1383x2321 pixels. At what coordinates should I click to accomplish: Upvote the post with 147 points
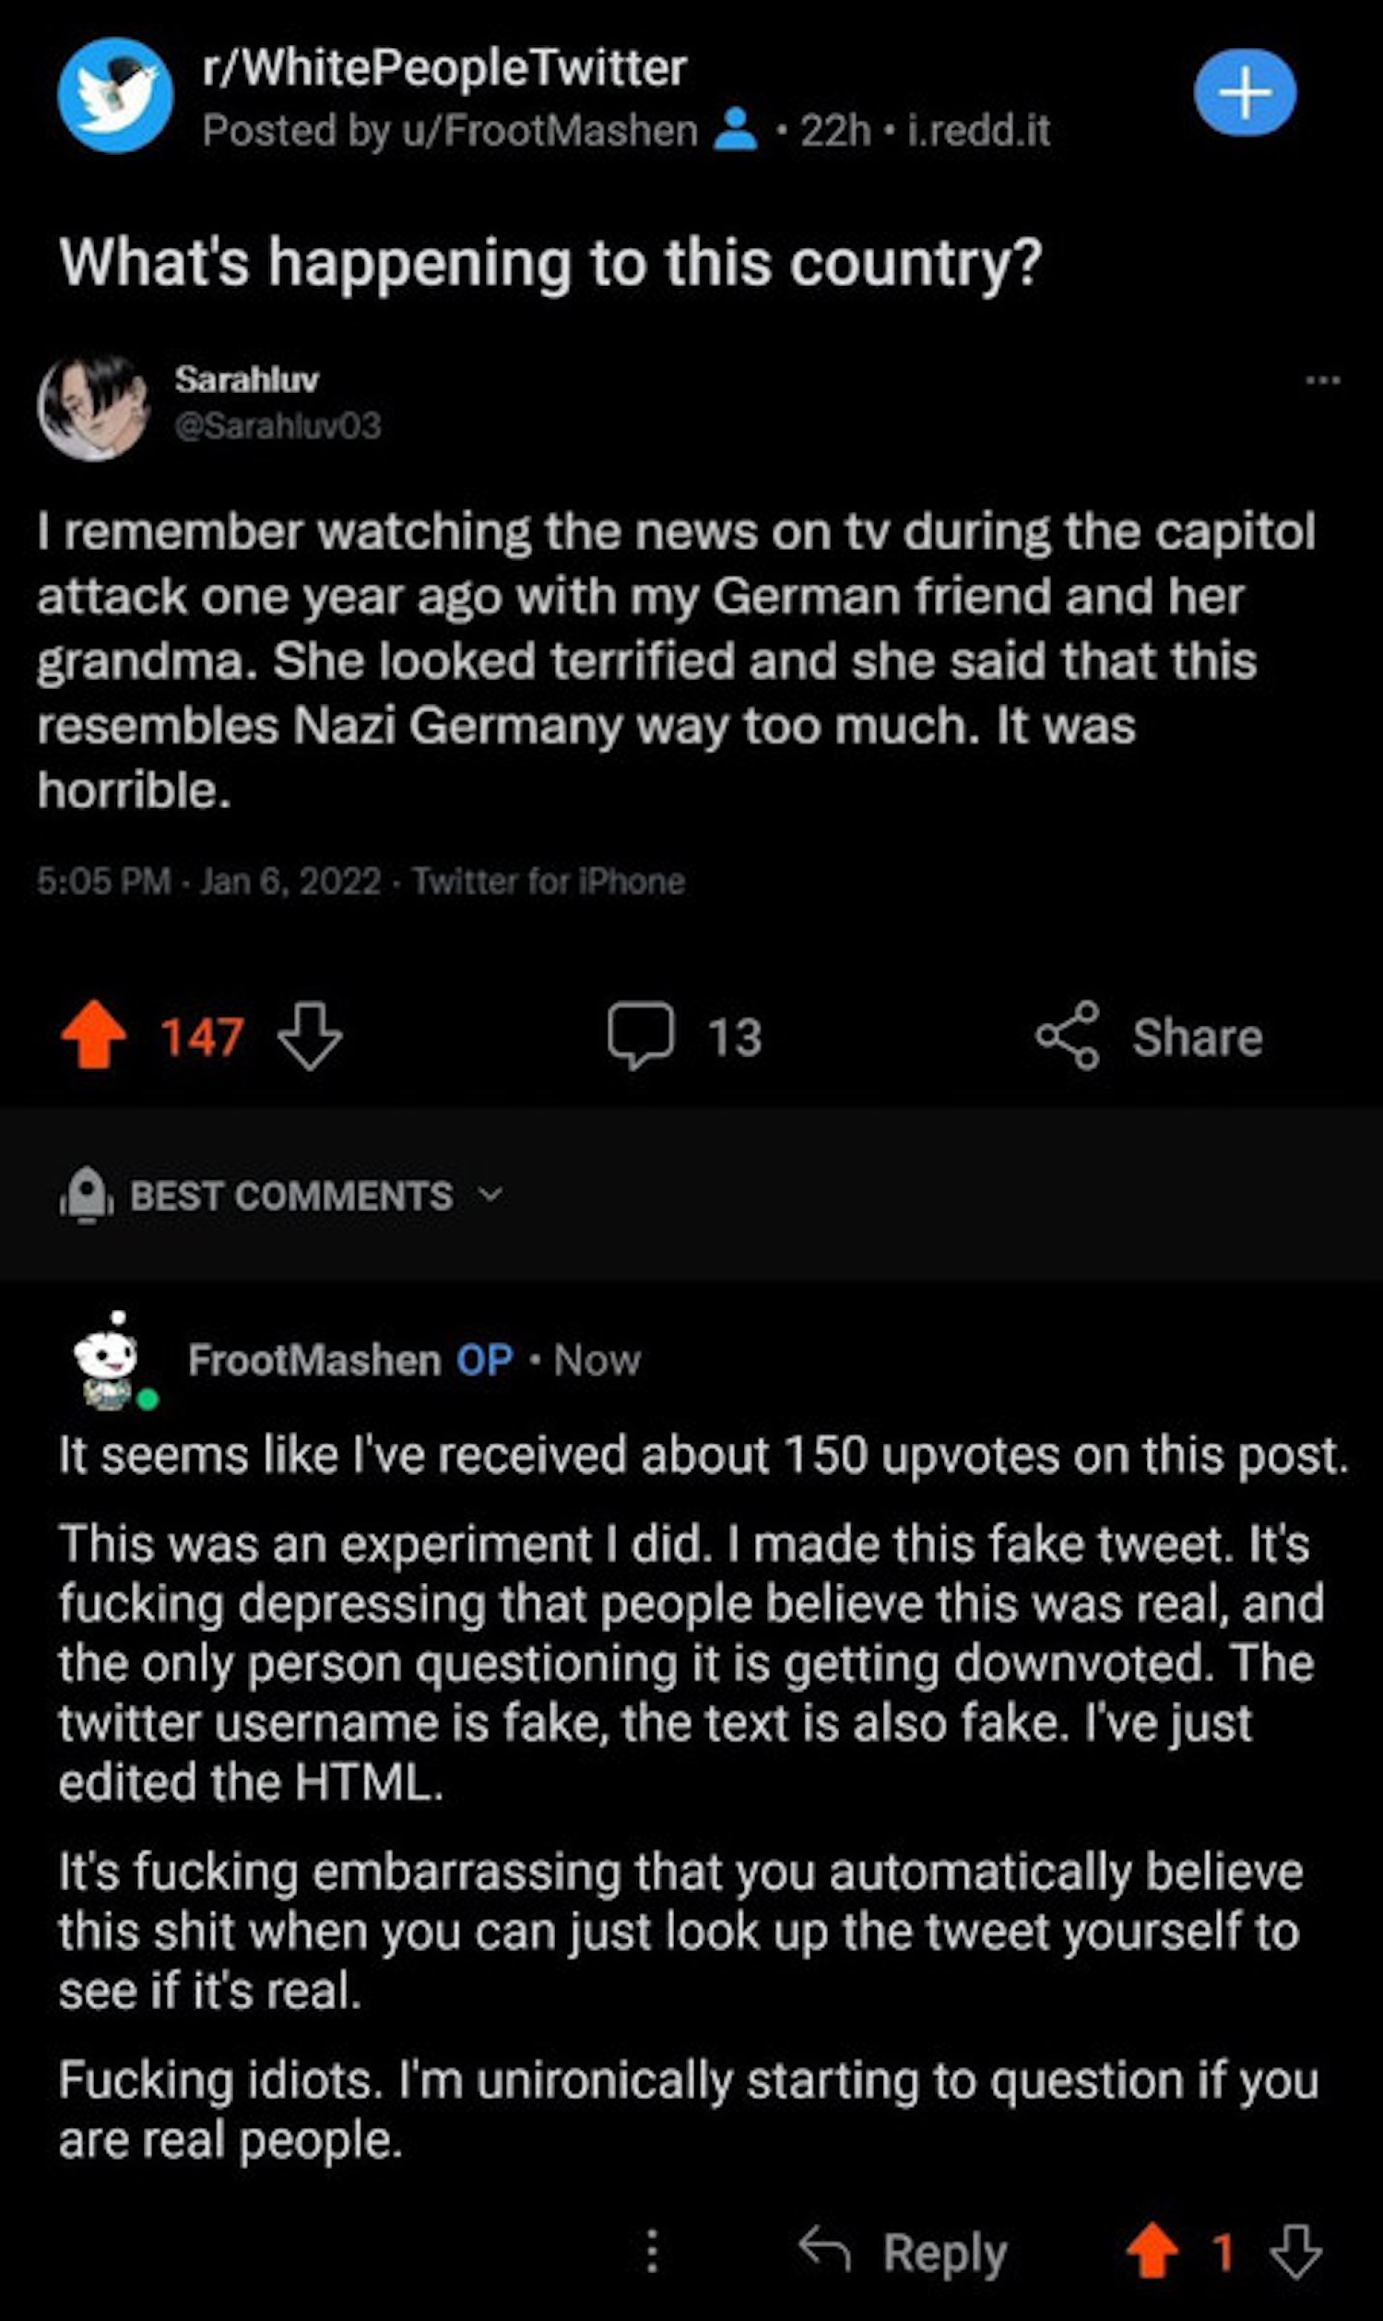coord(94,1034)
